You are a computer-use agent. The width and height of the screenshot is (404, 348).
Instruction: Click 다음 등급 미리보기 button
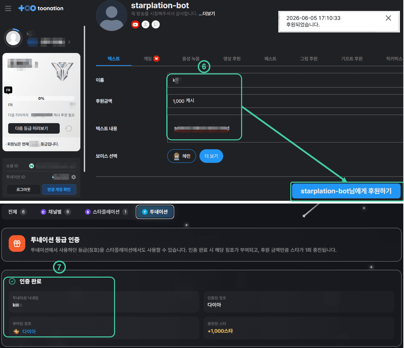34,128
